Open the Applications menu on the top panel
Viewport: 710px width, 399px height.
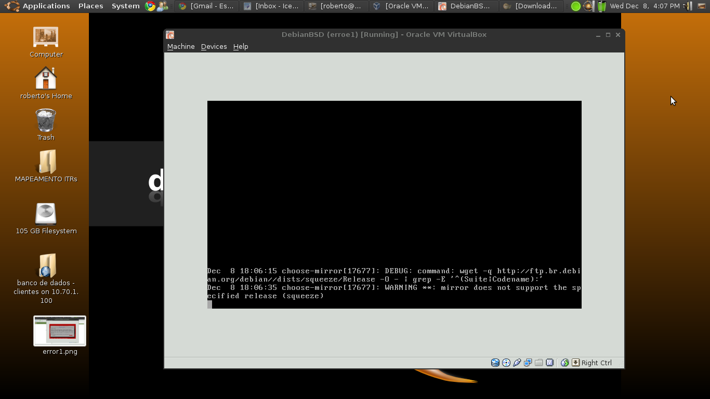pyautogui.click(x=46, y=6)
